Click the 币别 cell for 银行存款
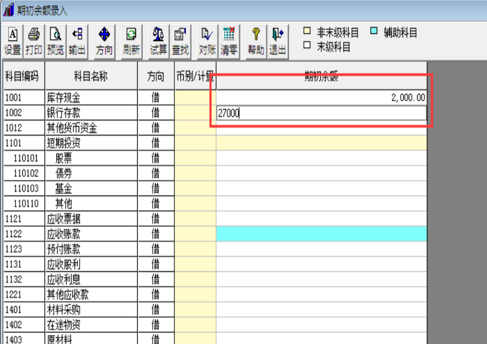Screen dimensions: 487x344 tap(195, 112)
